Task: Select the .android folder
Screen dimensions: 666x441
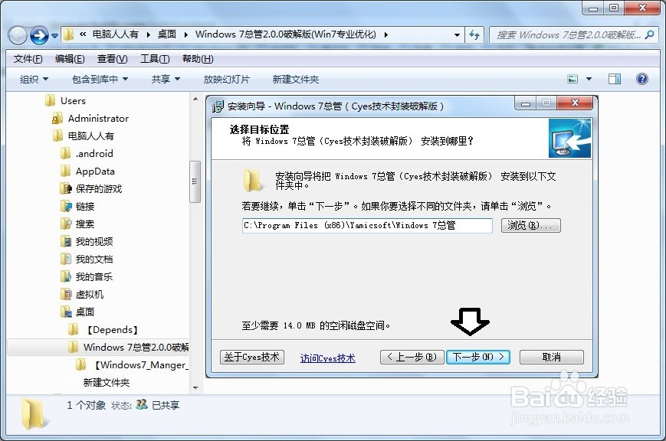Action: pos(94,154)
